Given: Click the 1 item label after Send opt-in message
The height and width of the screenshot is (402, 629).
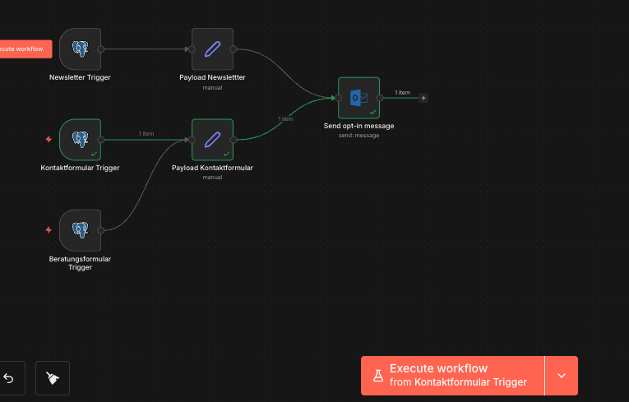Looking at the screenshot, I should pyautogui.click(x=402, y=93).
